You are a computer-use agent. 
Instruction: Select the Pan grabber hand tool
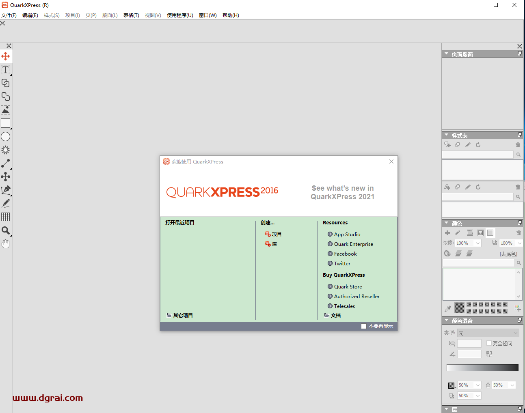6,243
